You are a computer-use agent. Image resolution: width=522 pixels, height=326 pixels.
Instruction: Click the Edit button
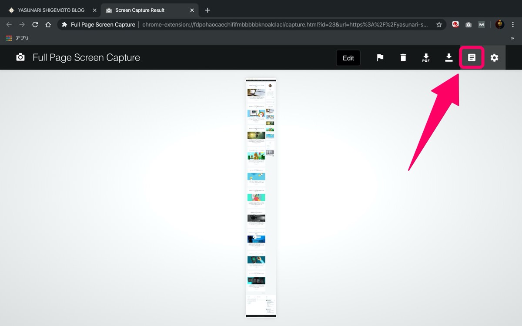tap(348, 58)
